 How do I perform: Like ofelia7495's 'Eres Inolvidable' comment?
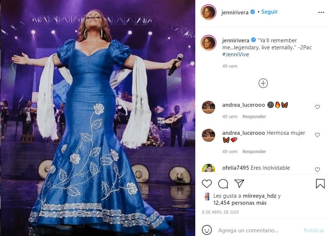tap(317, 170)
